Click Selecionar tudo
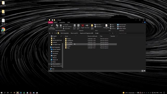The image size is (167, 94). click(x=121, y=25)
